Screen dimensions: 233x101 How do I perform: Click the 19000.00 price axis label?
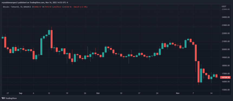[x=226, y=57]
